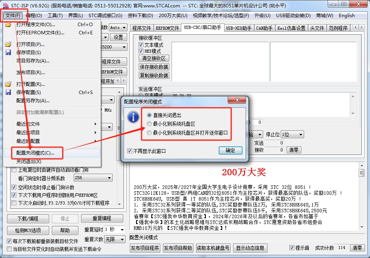Click the 复制接收数据 button
Screen dimensions: 370x258
[x=154, y=75]
